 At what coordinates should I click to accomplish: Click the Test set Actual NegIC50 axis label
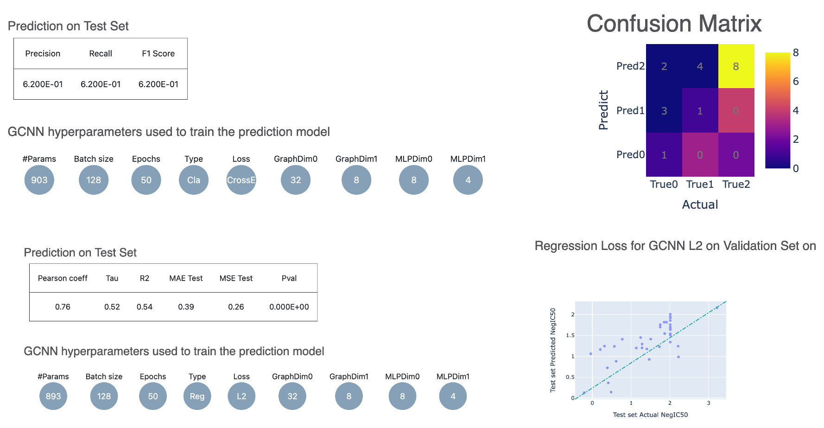[x=650, y=415]
